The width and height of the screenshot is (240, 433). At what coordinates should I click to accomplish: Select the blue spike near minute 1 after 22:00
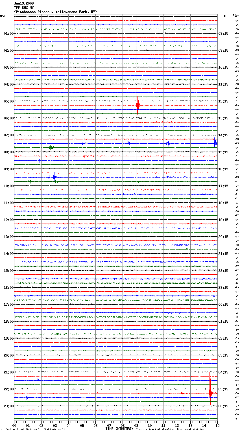27,398
